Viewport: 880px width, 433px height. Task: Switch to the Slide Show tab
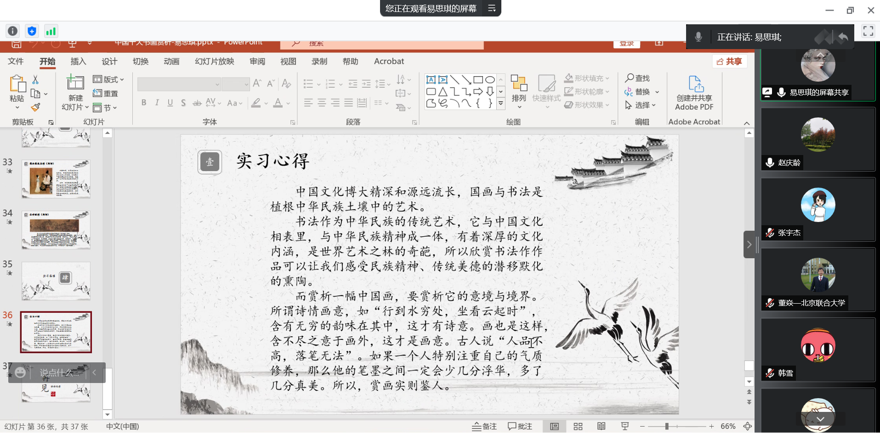214,61
